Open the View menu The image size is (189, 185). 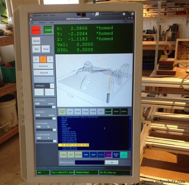point(51,22)
